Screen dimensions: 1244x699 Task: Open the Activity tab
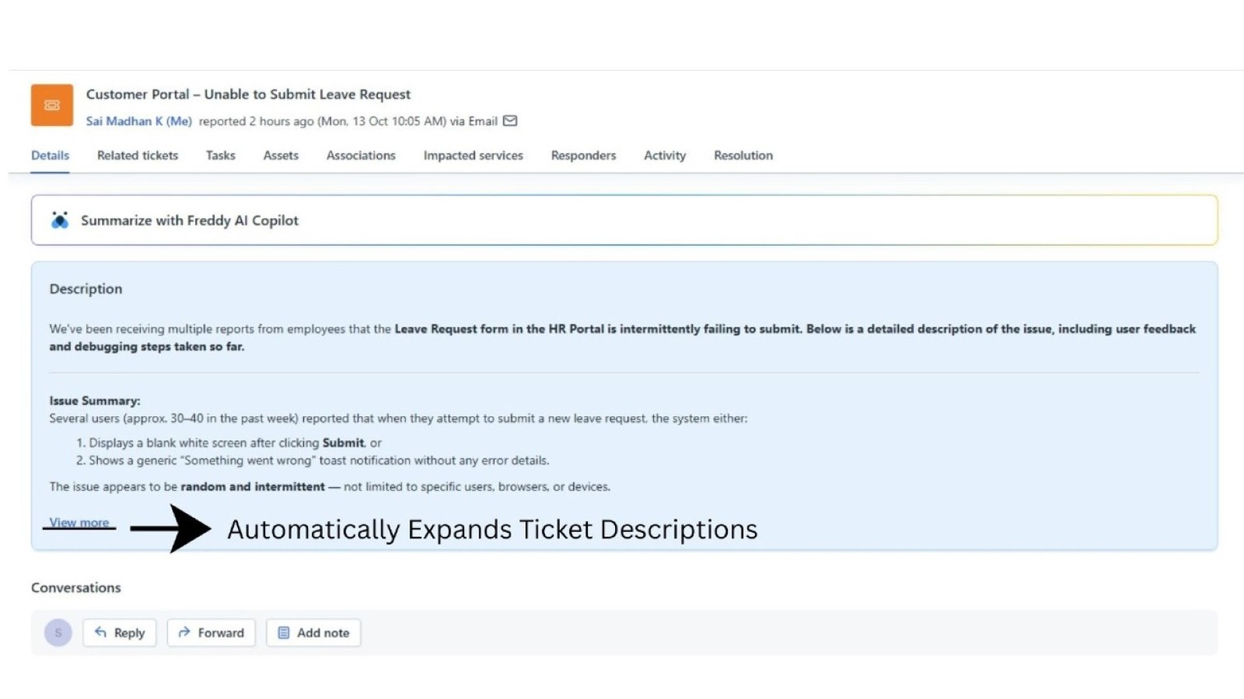pos(664,155)
